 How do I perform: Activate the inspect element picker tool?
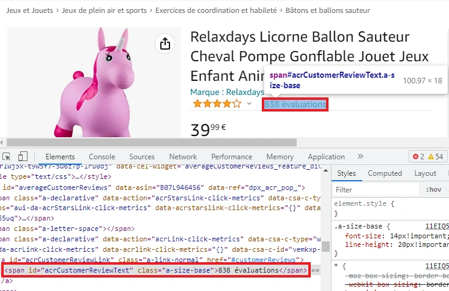pyautogui.click(x=7, y=157)
